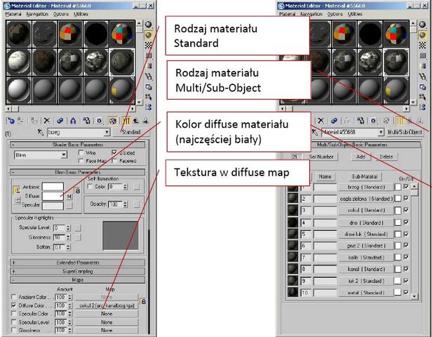Toggle the 2-Sided checkbox
Viewport: 432px width, 337px height.
[x=114, y=152]
